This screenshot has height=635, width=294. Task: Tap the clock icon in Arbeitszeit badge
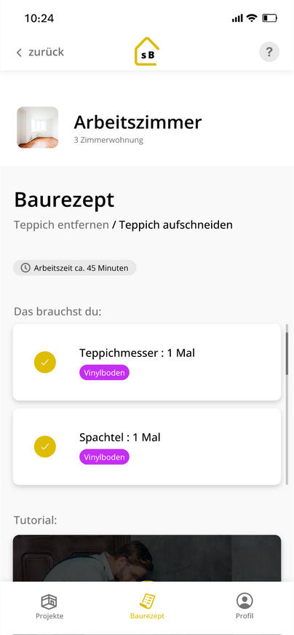click(25, 268)
